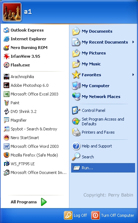
Task: Click the Help and Support question mark icon
Action: [x=76, y=146]
